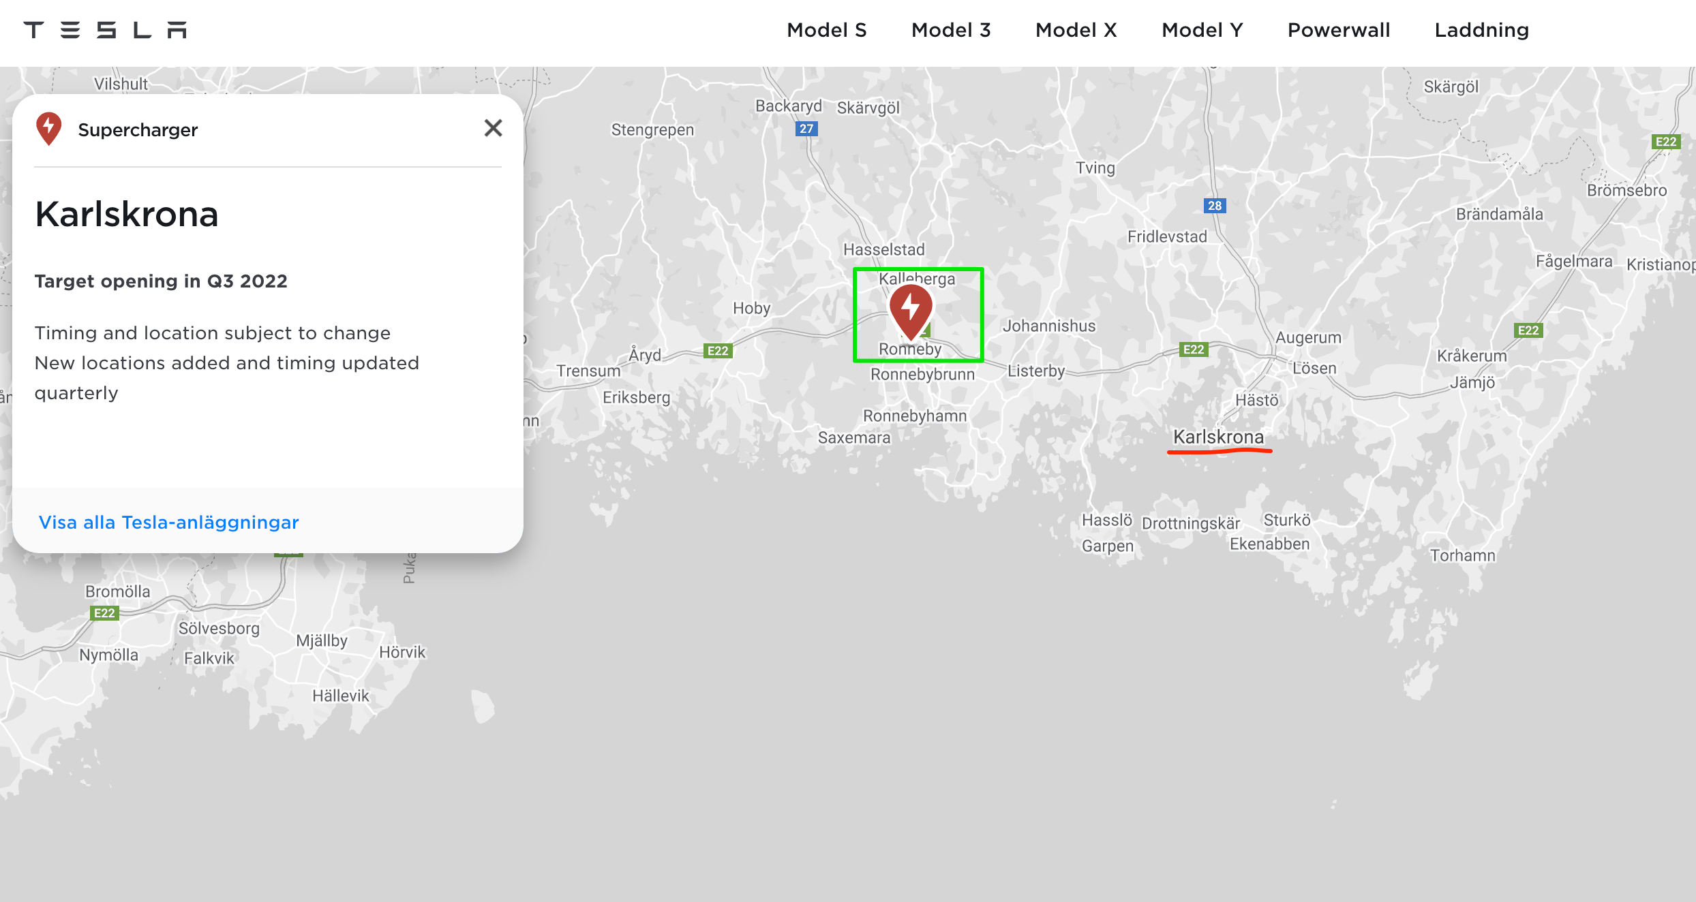The width and height of the screenshot is (1696, 902).
Task: Open the Powerwall menu item
Action: coord(1338,30)
